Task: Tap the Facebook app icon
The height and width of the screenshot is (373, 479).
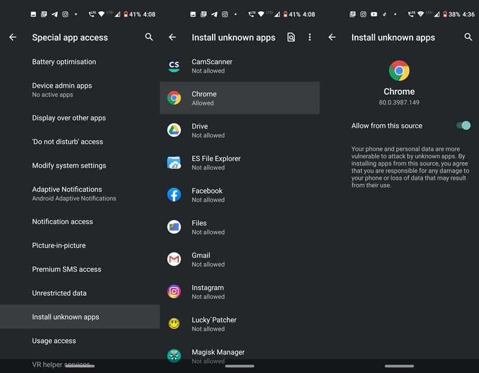Action: 174,195
